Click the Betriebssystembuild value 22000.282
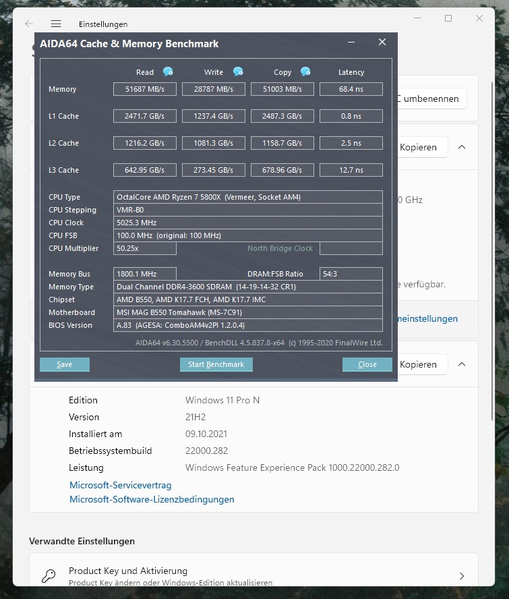This screenshot has height=599, width=509. click(x=206, y=451)
